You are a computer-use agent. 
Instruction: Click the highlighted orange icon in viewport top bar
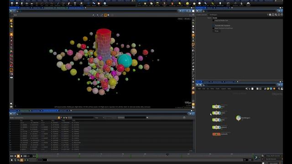point(105,15)
